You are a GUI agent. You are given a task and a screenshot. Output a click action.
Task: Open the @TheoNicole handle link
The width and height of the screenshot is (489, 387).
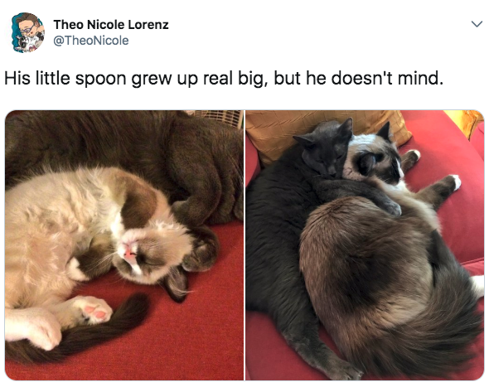[x=90, y=41]
